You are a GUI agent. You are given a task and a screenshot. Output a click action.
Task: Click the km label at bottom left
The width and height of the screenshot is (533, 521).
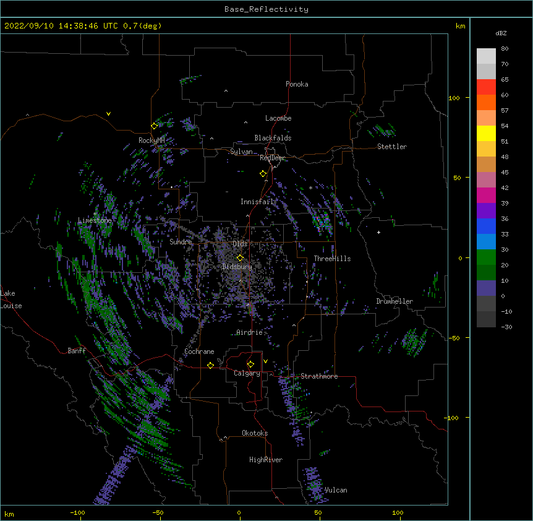pos(9,514)
